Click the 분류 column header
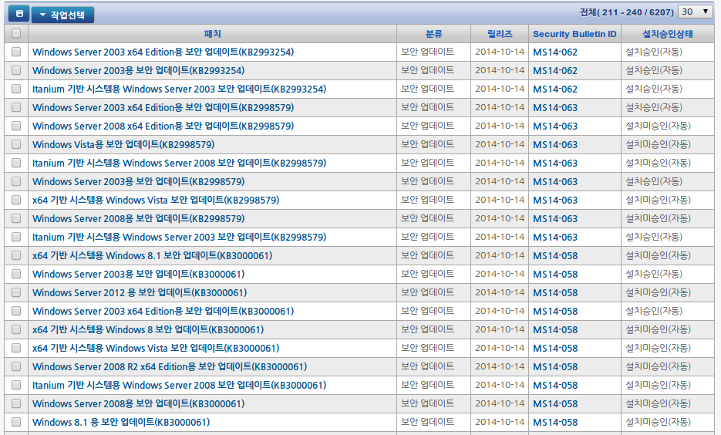 [x=433, y=34]
